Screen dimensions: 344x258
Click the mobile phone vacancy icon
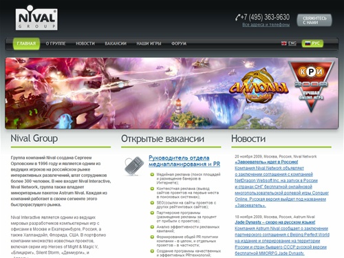coord(134,166)
